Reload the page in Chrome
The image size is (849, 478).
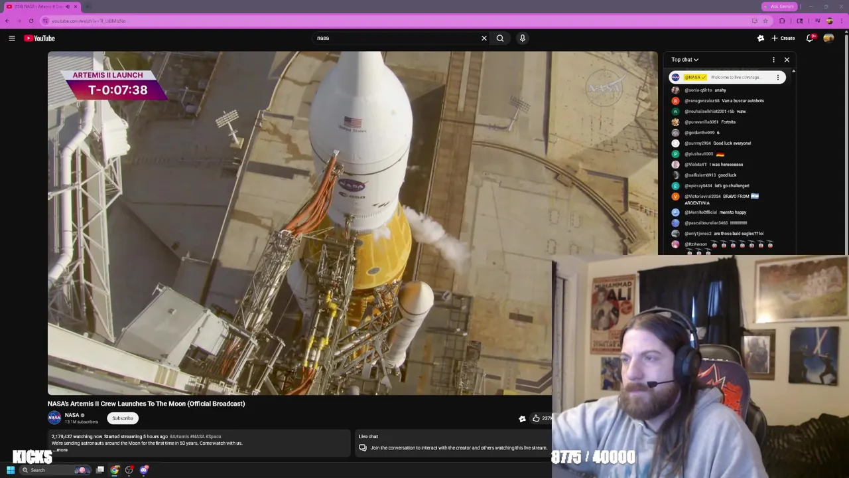click(x=31, y=21)
